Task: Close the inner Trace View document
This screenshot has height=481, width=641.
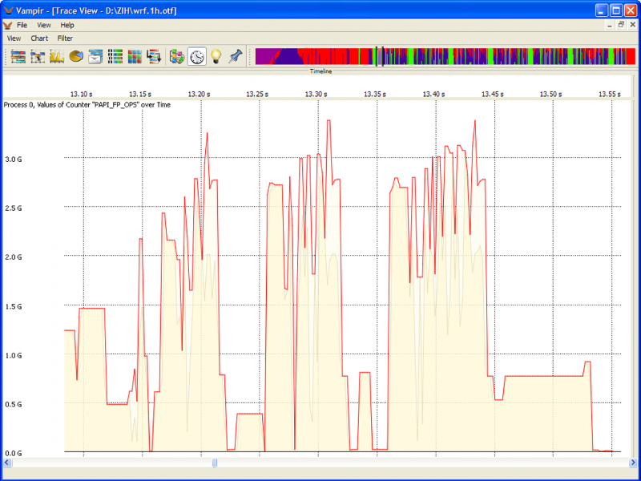Action: 632,25
